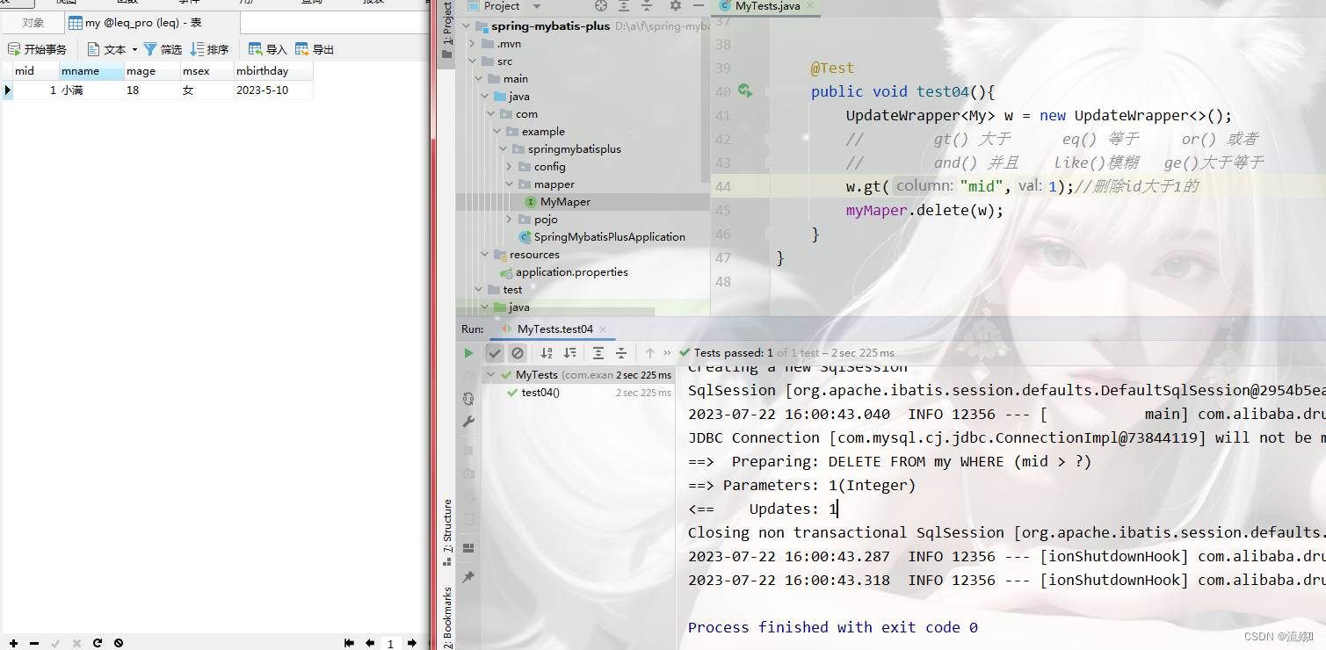Select the 筛选 filter tool in Navicat

coord(163,49)
